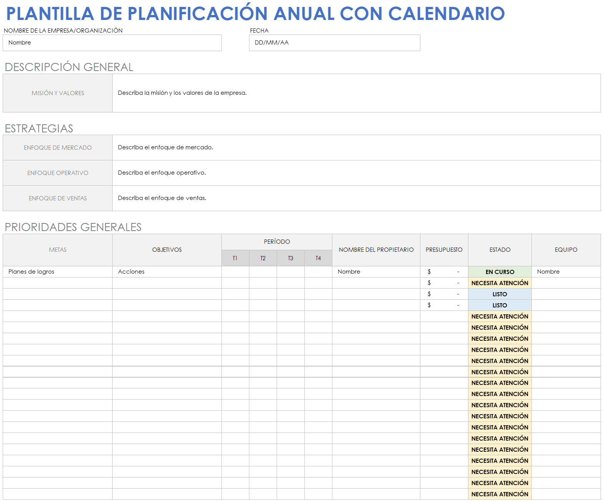Open the EN CURSO status cell
This screenshot has width=604, height=502.
click(x=499, y=272)
